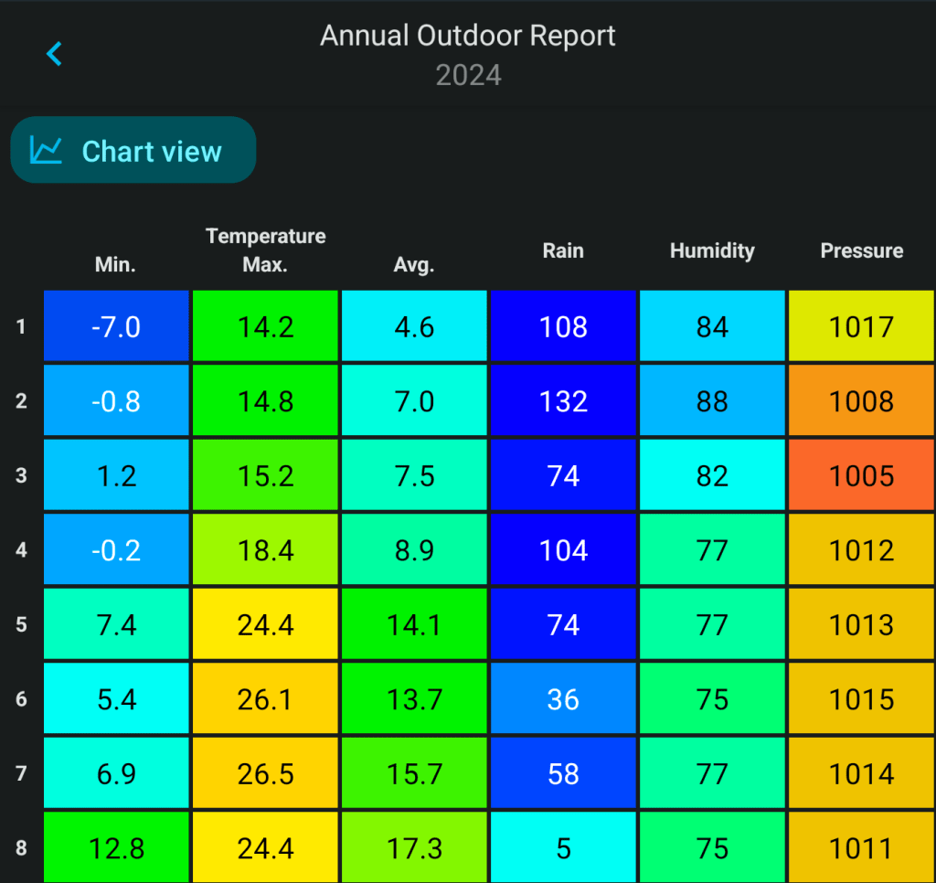Viewport: 936px width, 883px height.
Task: Click the Humidity column header
Action: click(712, 250)
